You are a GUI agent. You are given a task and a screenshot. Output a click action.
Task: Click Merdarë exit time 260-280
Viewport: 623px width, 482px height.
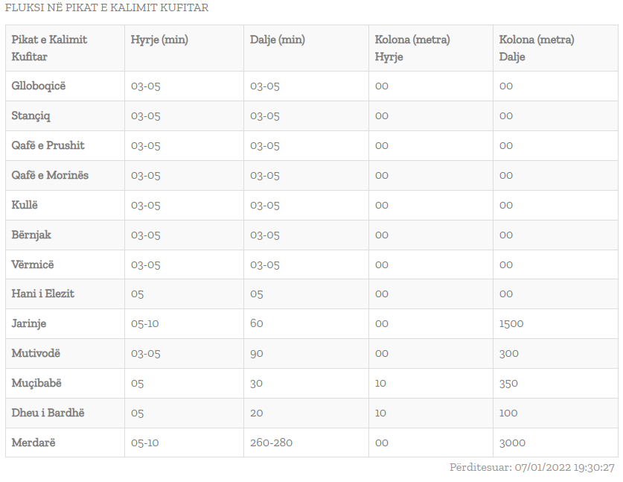point(272,443)
